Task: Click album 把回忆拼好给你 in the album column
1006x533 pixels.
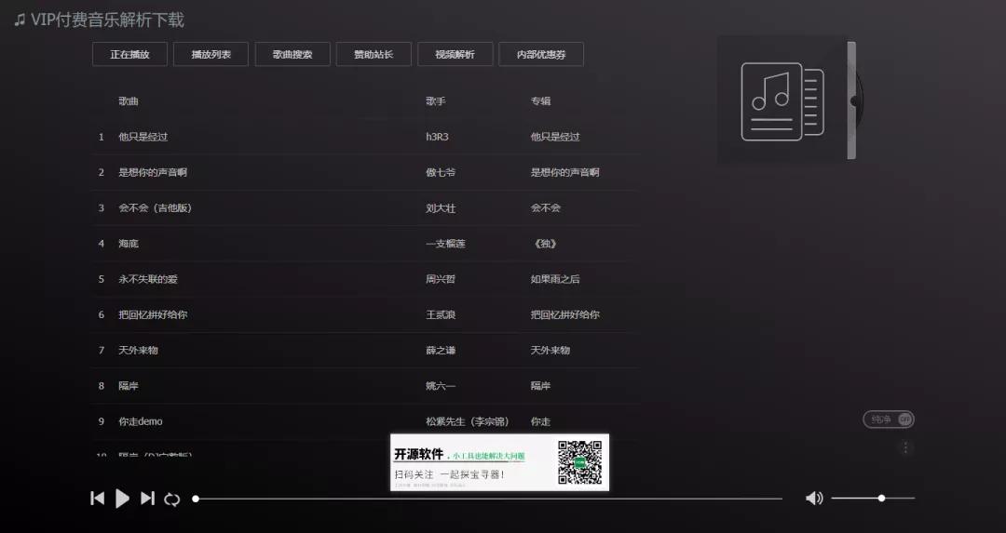Action: [564, 314]
